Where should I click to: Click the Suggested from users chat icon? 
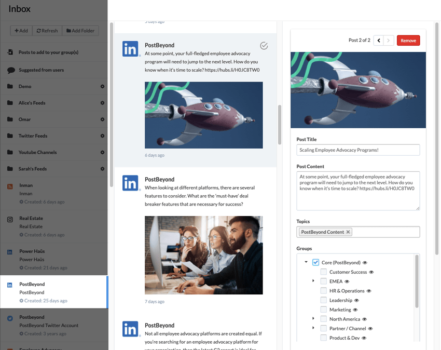pyautogui.click(x=11, y=70)
